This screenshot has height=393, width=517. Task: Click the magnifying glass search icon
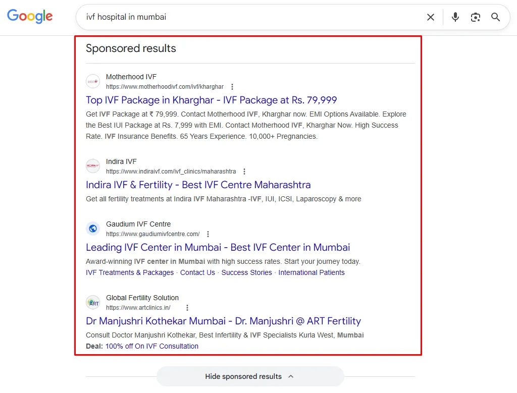[495, 17]
